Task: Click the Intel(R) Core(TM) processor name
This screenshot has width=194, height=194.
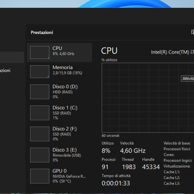Action: 173,52
